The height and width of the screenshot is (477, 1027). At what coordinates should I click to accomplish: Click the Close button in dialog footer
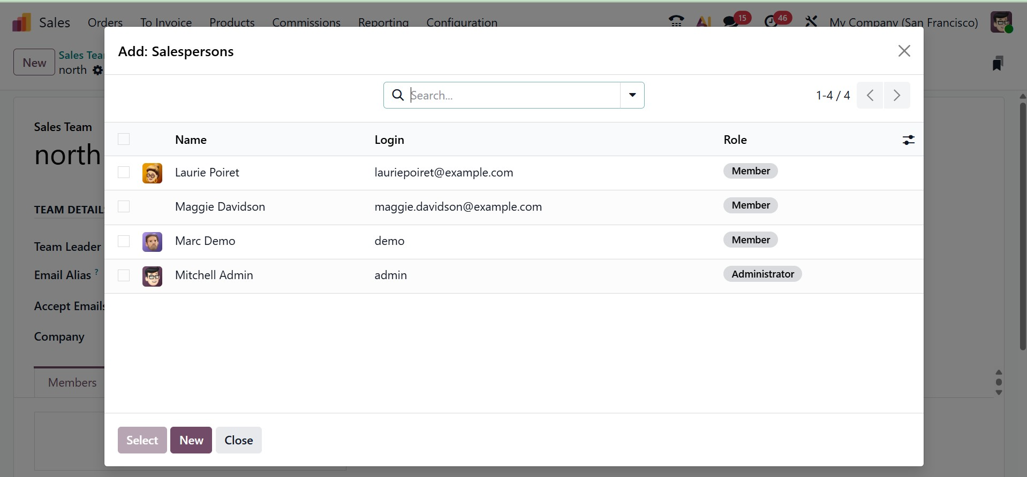(239, 440)
